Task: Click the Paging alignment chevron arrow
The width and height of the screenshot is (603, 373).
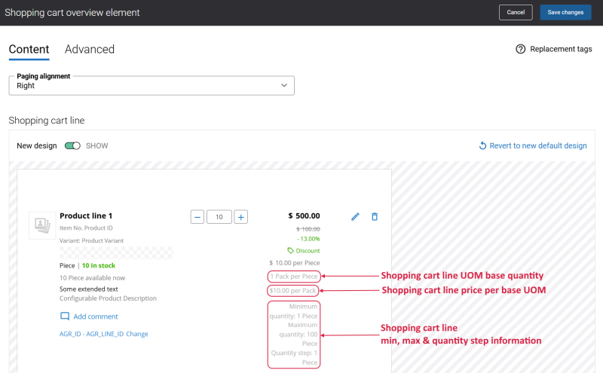Action: pyautogui.click(x=284, y=85)
